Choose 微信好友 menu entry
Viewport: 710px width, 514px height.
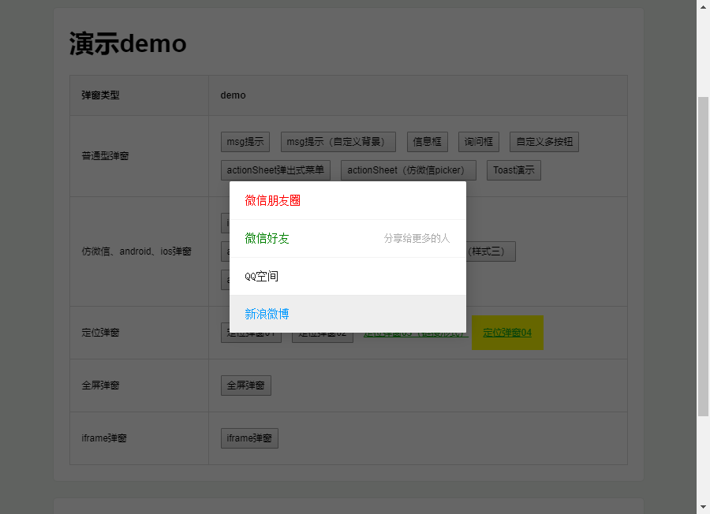347,238
